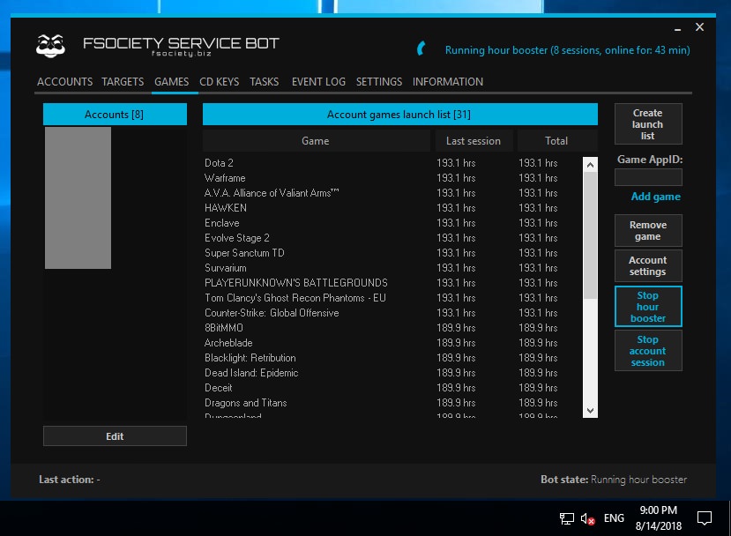Open the TASKS tab

(x=264, y=82)
